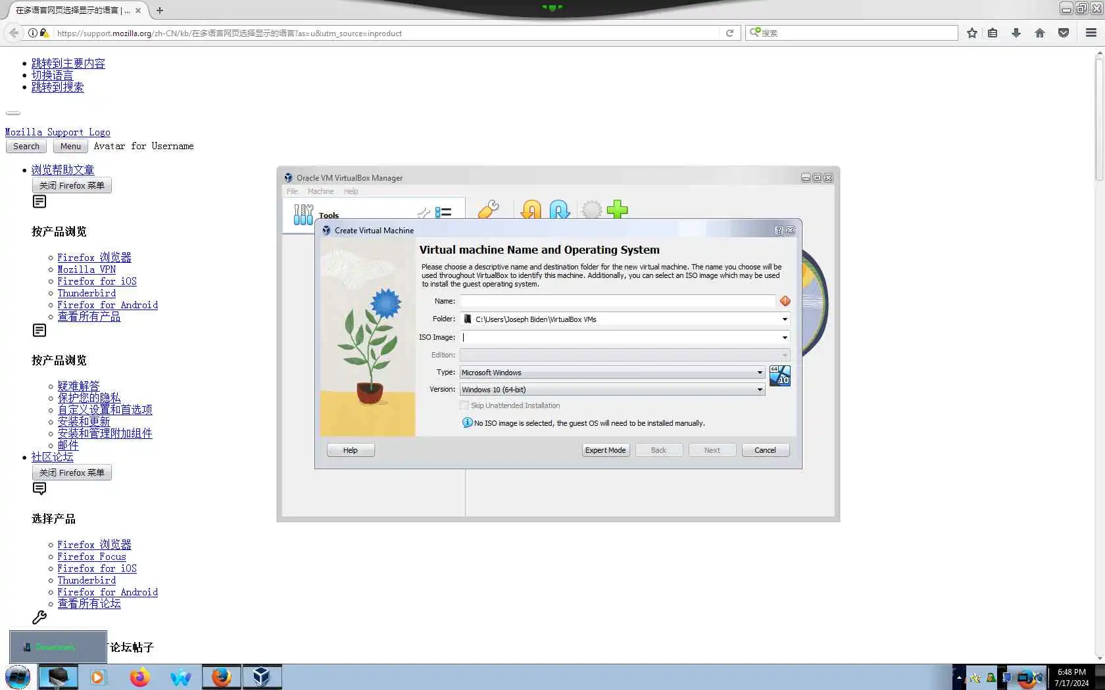Click the Cancel button in the dialog
Viewport: 1105px width, 690px height.
coord(765,450)
